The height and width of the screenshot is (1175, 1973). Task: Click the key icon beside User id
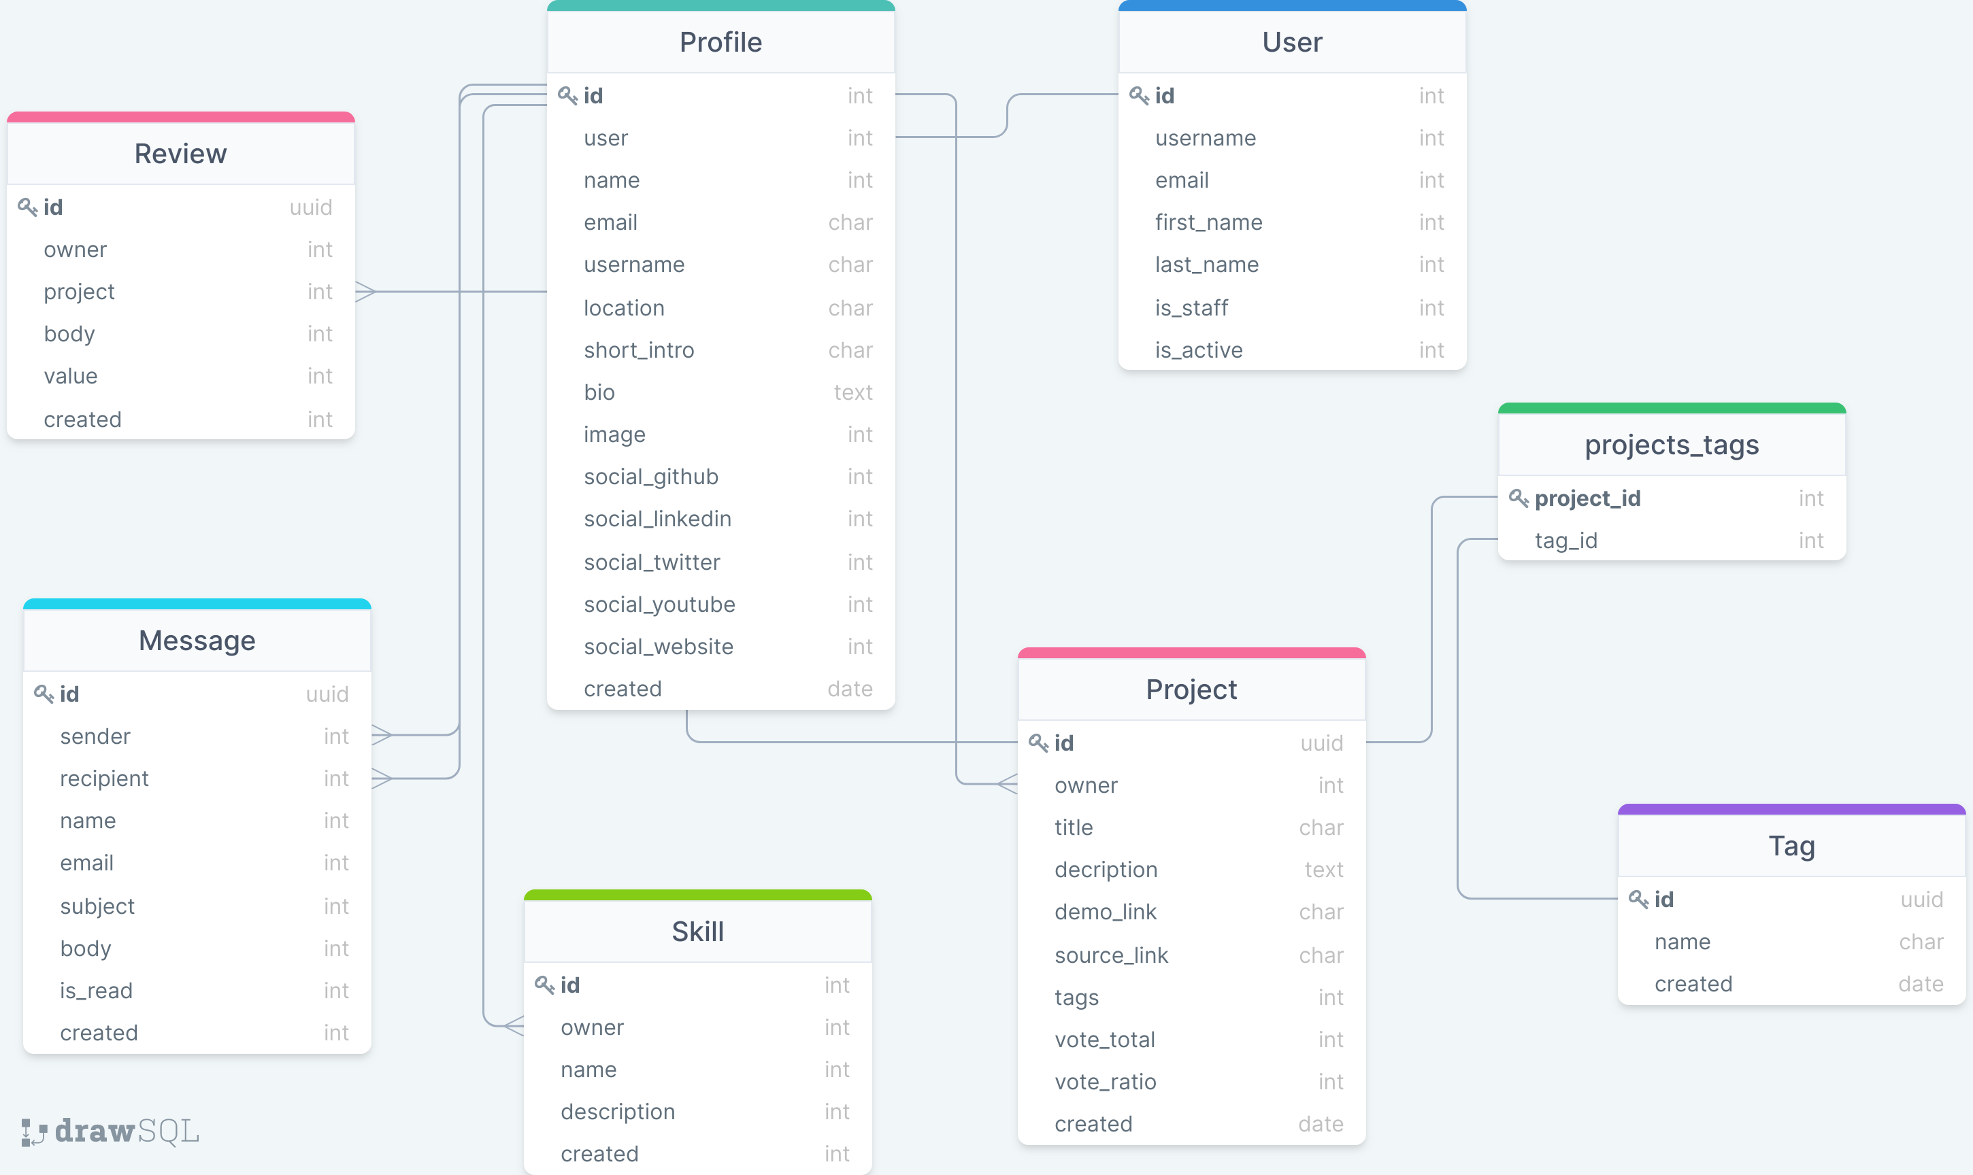click(1138, 95)
